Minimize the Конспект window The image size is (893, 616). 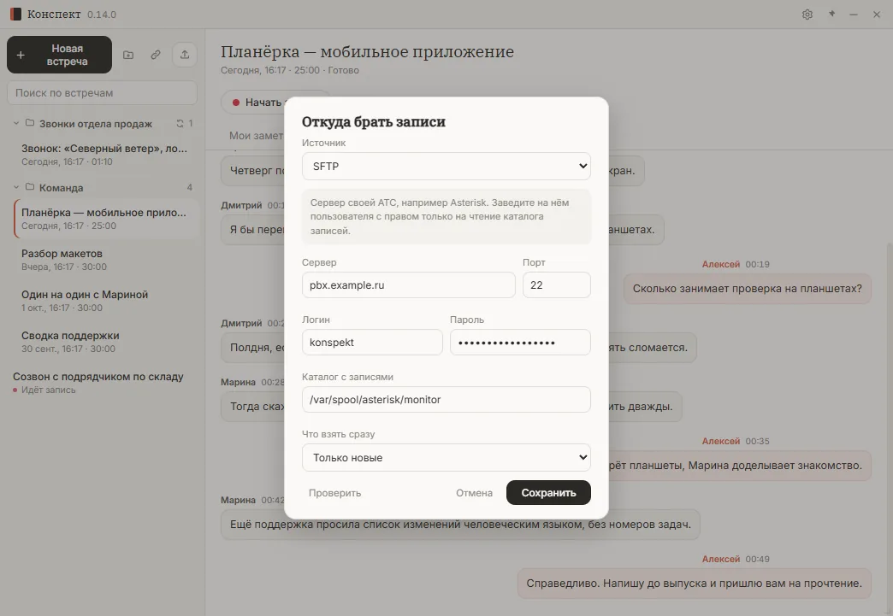[x=853, y=15]
